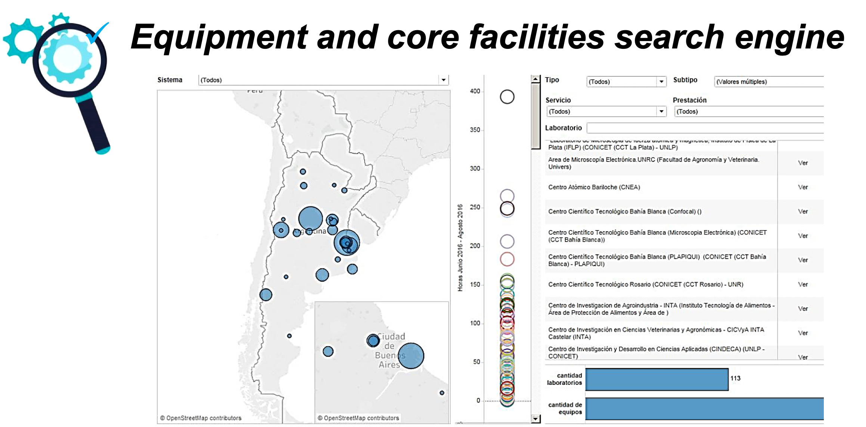Click Ver for Bahía Blanca Confocal
The height and width of the screenshot is (427, 866).
click(x=803, y=211)
